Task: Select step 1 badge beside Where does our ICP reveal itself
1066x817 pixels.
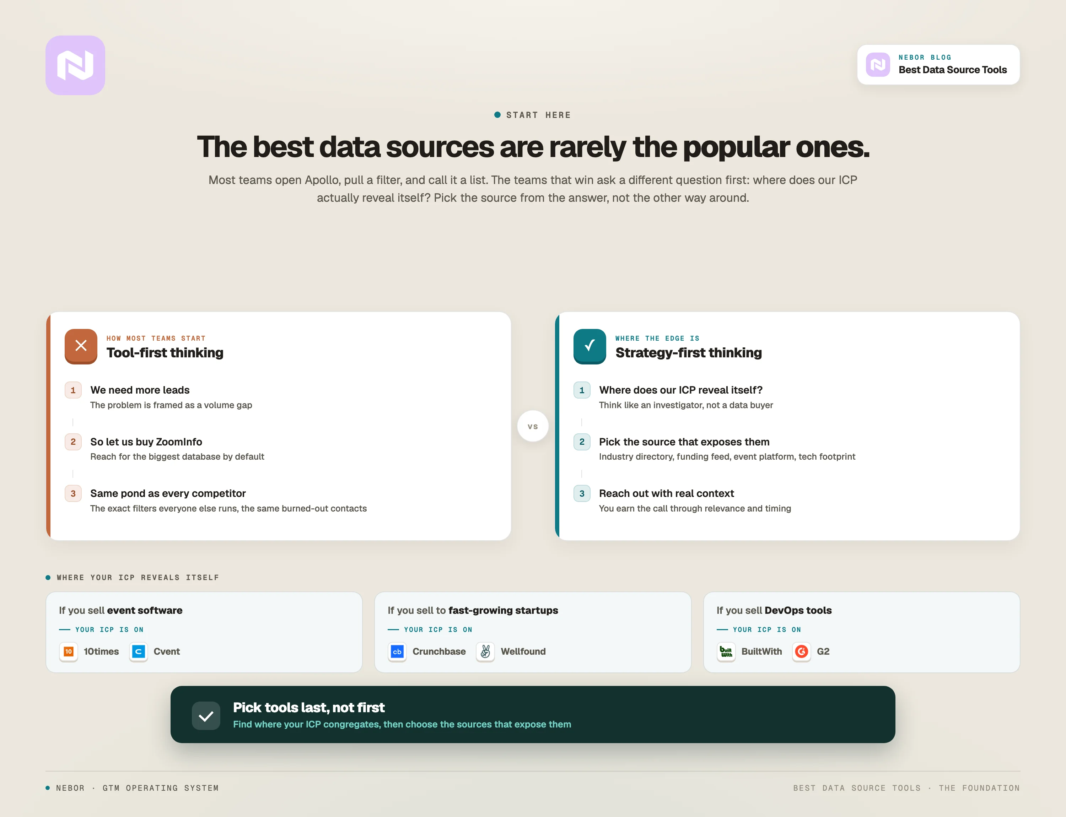Action: pos(582,390)
